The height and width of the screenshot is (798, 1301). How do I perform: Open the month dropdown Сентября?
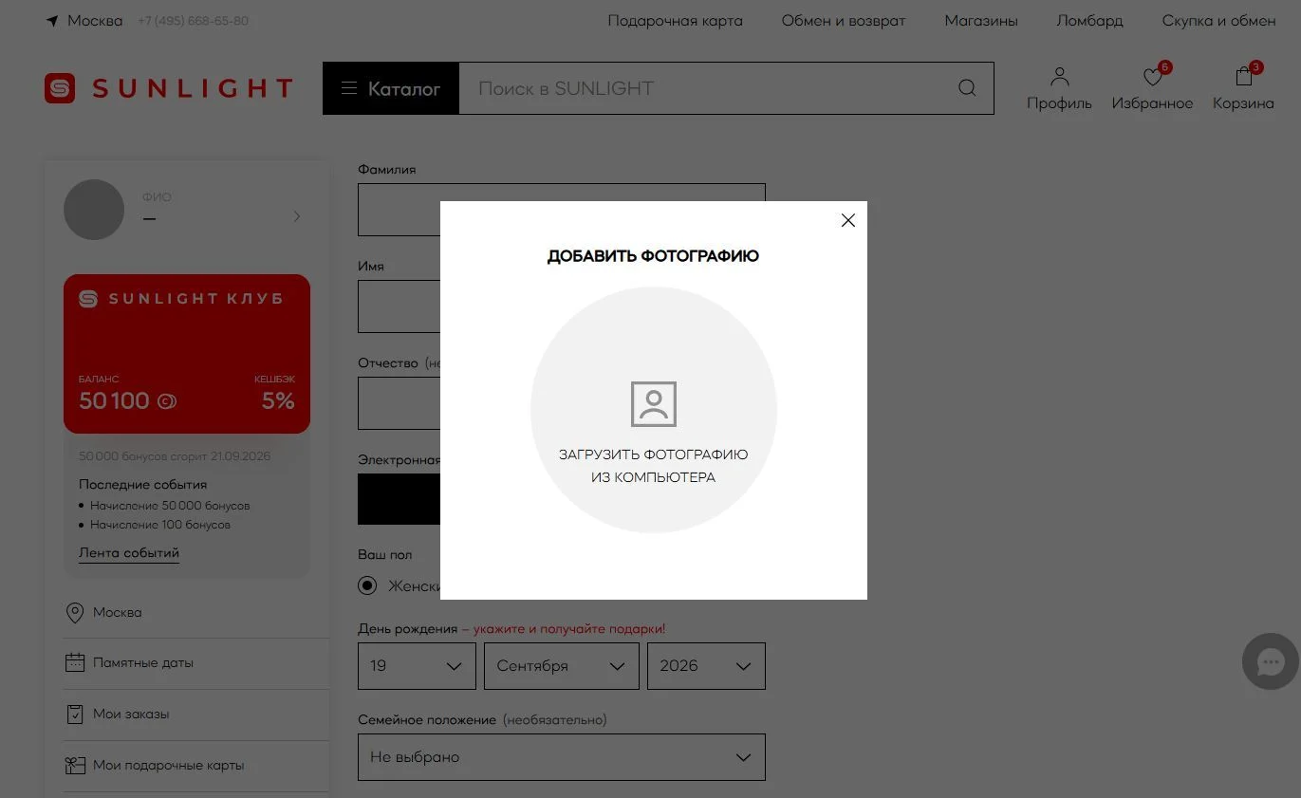coord(562,666)
